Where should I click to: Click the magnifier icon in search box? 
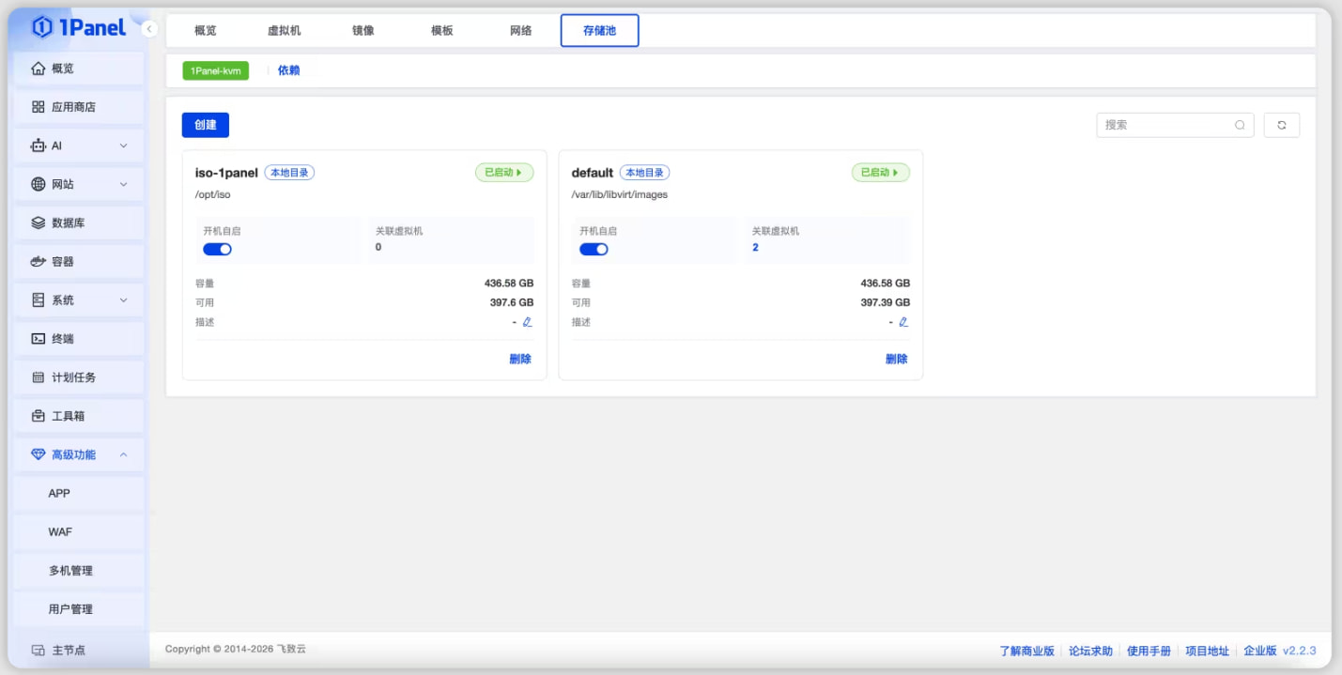[1240, 125]
